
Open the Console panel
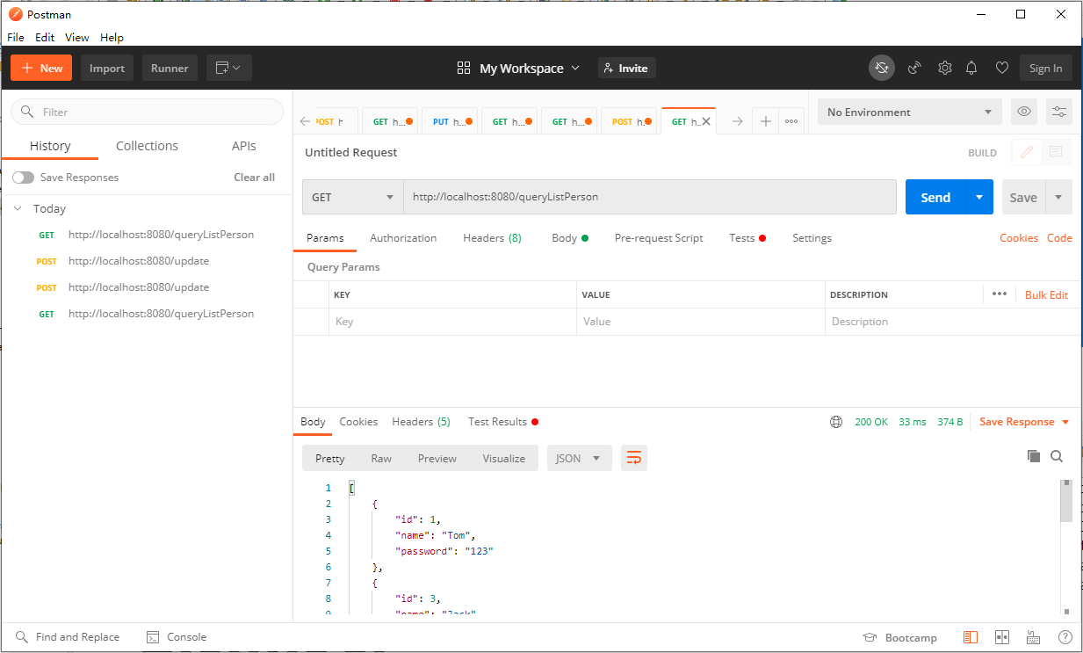tap(177, 637)
